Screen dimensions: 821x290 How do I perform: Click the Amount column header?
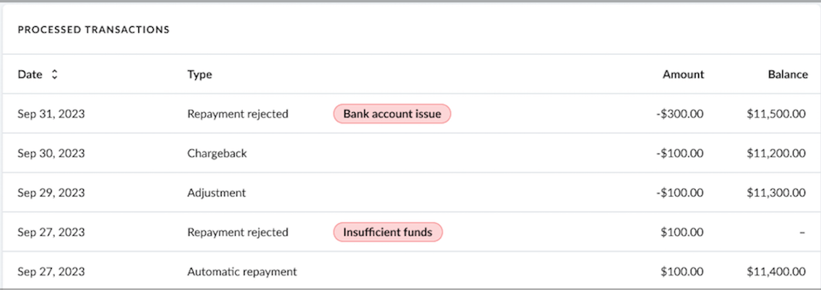(x=683, y=74)
